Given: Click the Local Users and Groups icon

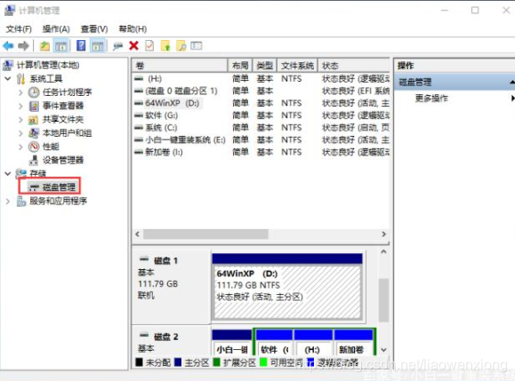Looking at the screenshot, I should [x=34, y=133].
